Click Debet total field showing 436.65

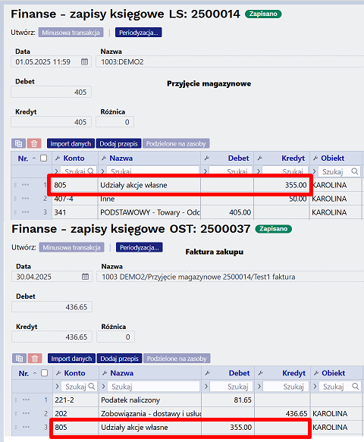52,307
